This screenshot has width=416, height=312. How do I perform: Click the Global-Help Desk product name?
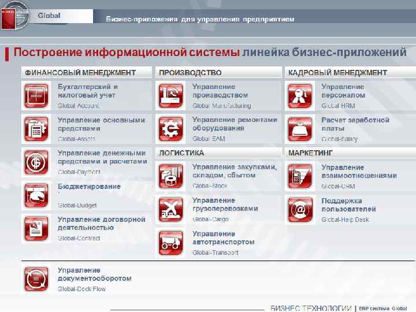345,220
